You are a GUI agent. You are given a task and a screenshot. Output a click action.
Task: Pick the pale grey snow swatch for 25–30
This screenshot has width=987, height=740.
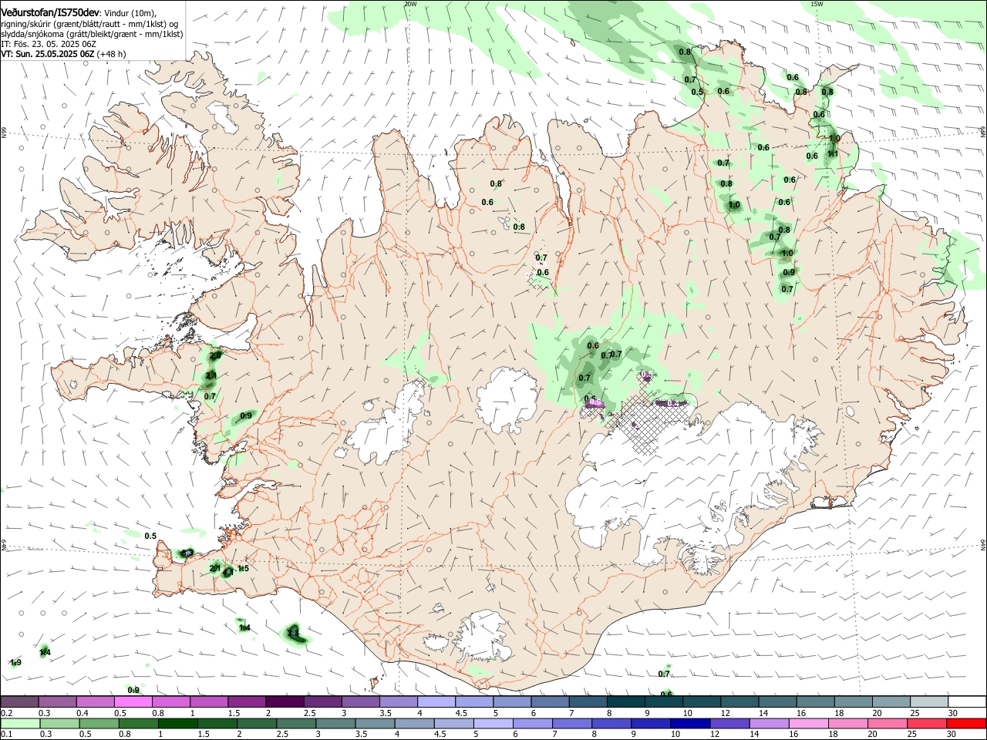pos(930,701)
